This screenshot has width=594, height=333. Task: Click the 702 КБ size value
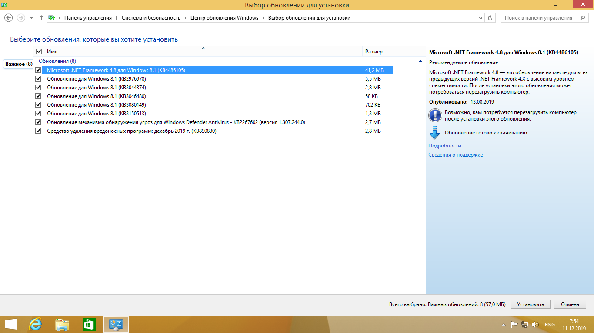pos(373,104)
